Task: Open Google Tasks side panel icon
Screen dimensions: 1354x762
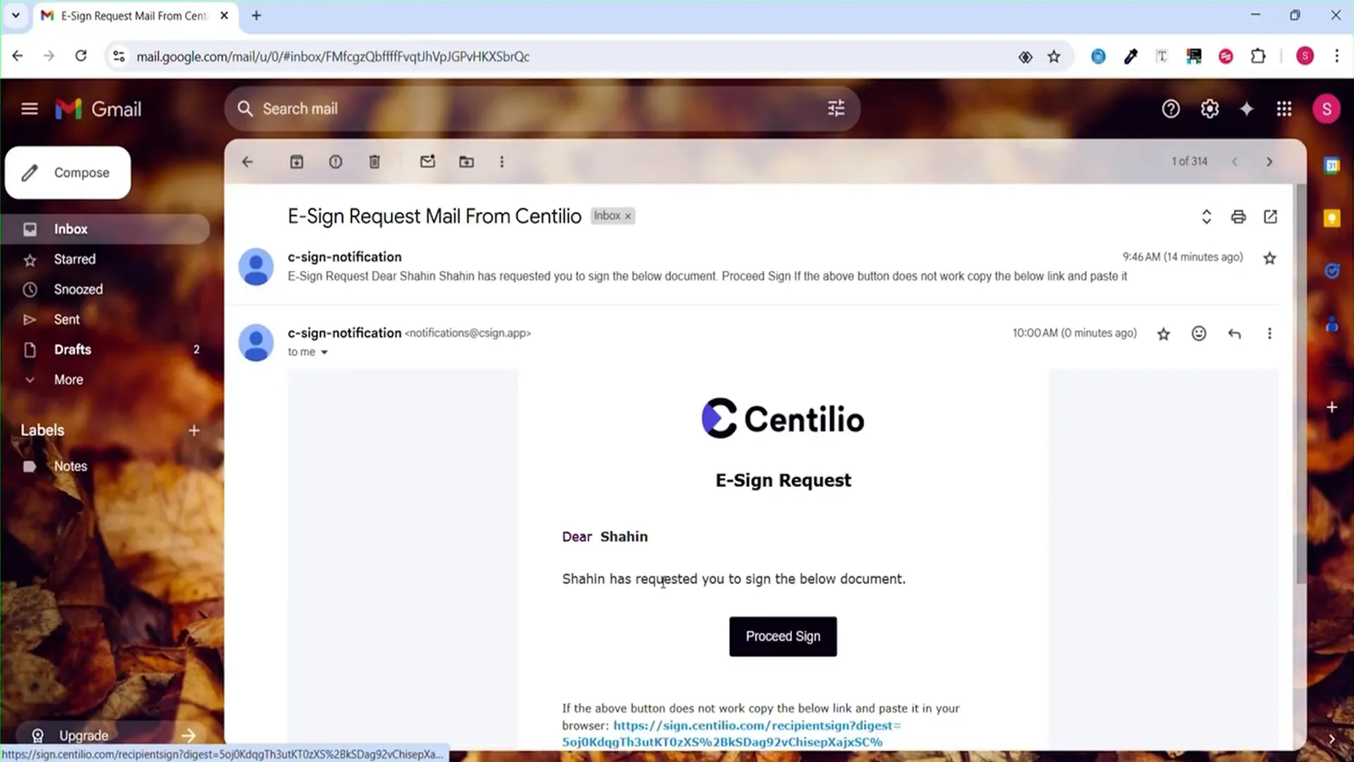Action: point(1331,271)
